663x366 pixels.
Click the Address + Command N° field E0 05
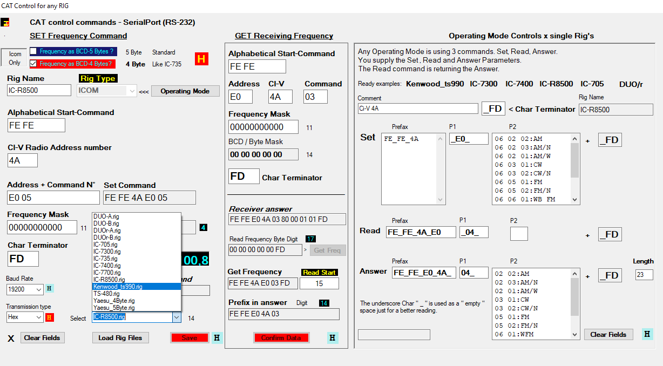(53, 198)
